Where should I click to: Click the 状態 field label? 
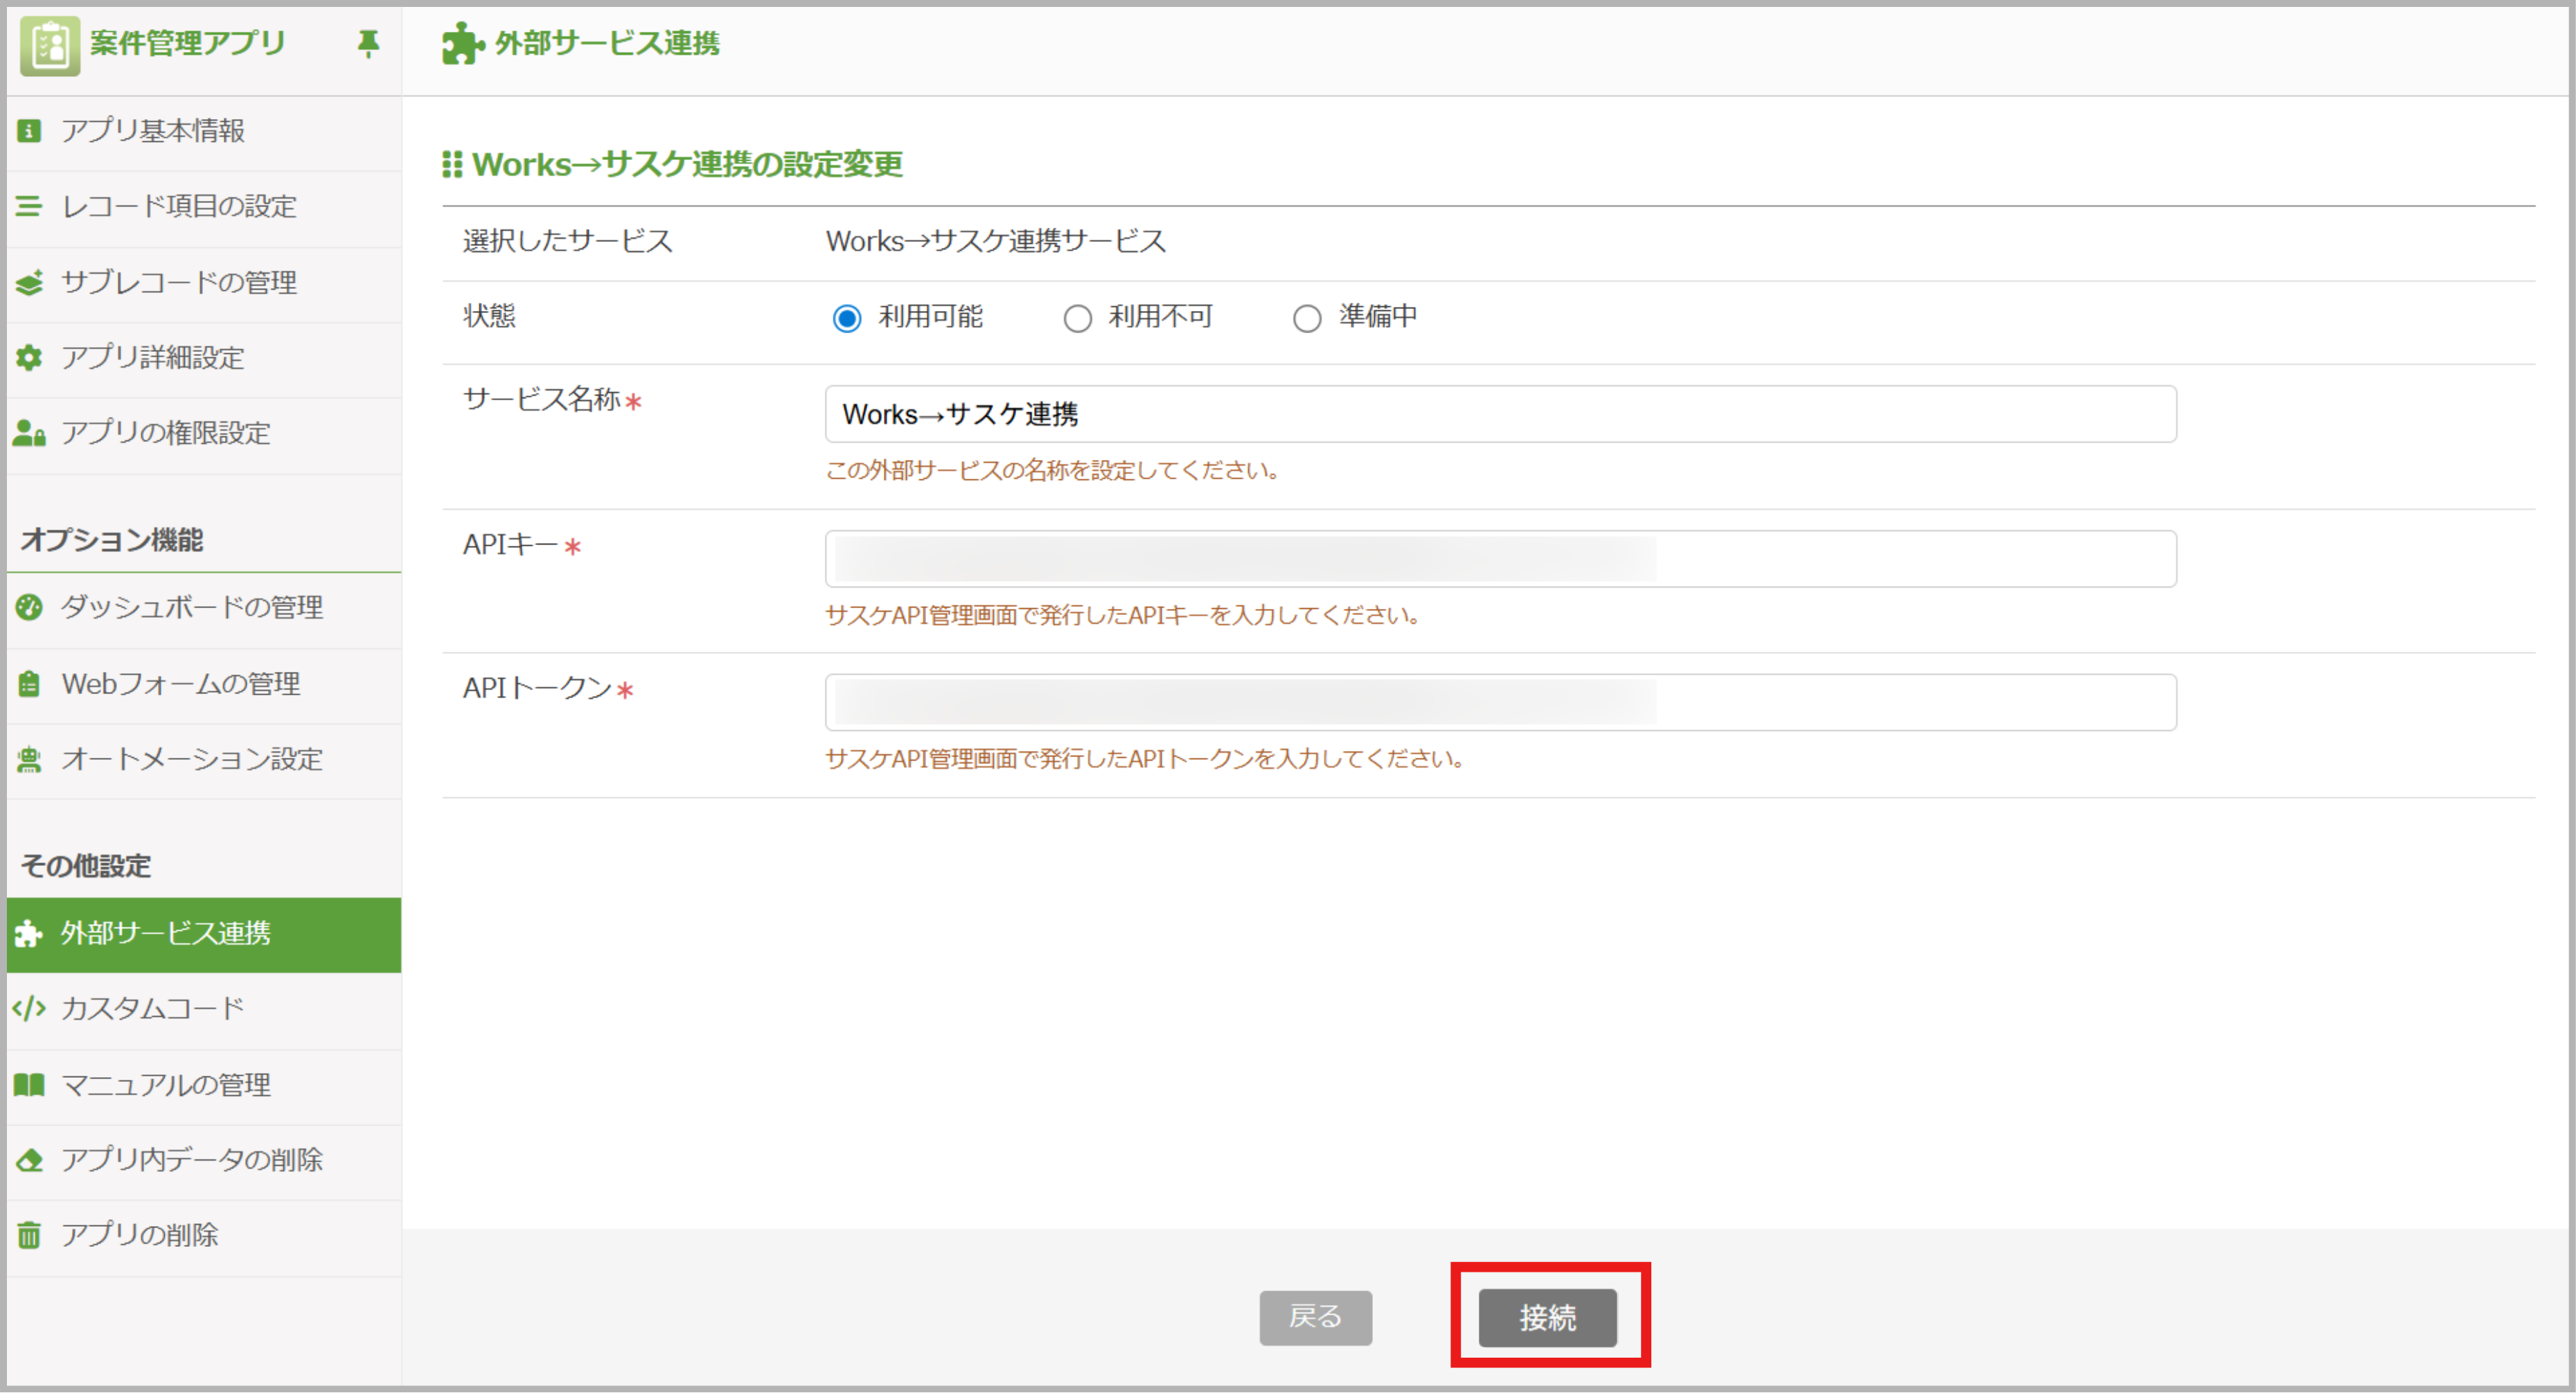[x=489, y=316]
